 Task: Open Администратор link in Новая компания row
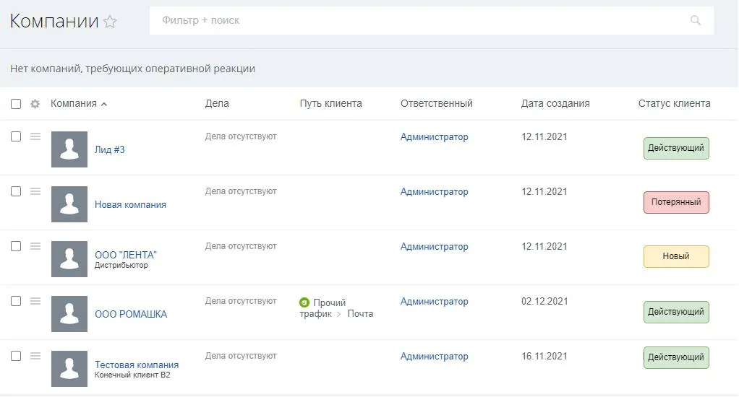click(x=434, y=192)
